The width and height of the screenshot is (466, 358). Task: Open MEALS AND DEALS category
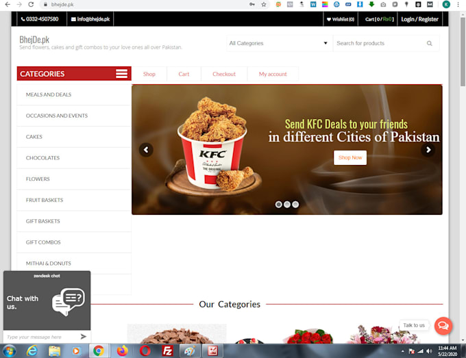tap(74, 94)
